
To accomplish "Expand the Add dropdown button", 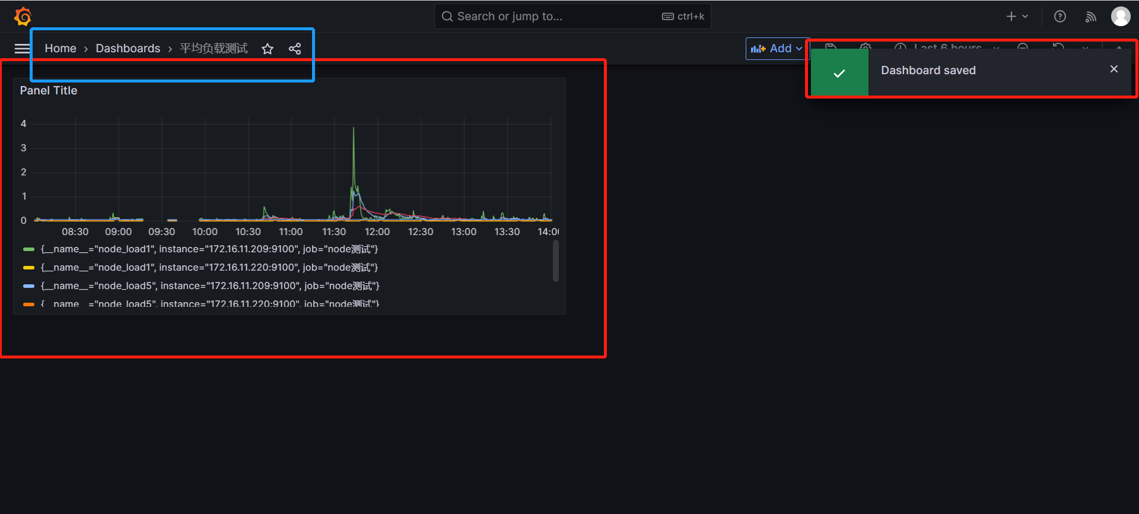I will click(x=777, y=49).
